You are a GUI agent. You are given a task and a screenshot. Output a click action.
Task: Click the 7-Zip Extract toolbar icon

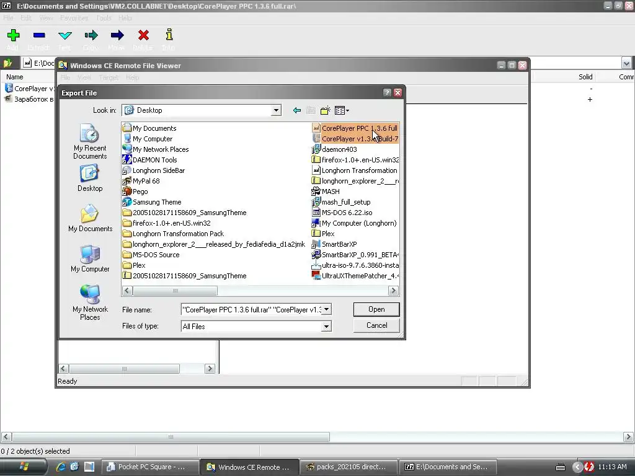[x=39, y=35]
